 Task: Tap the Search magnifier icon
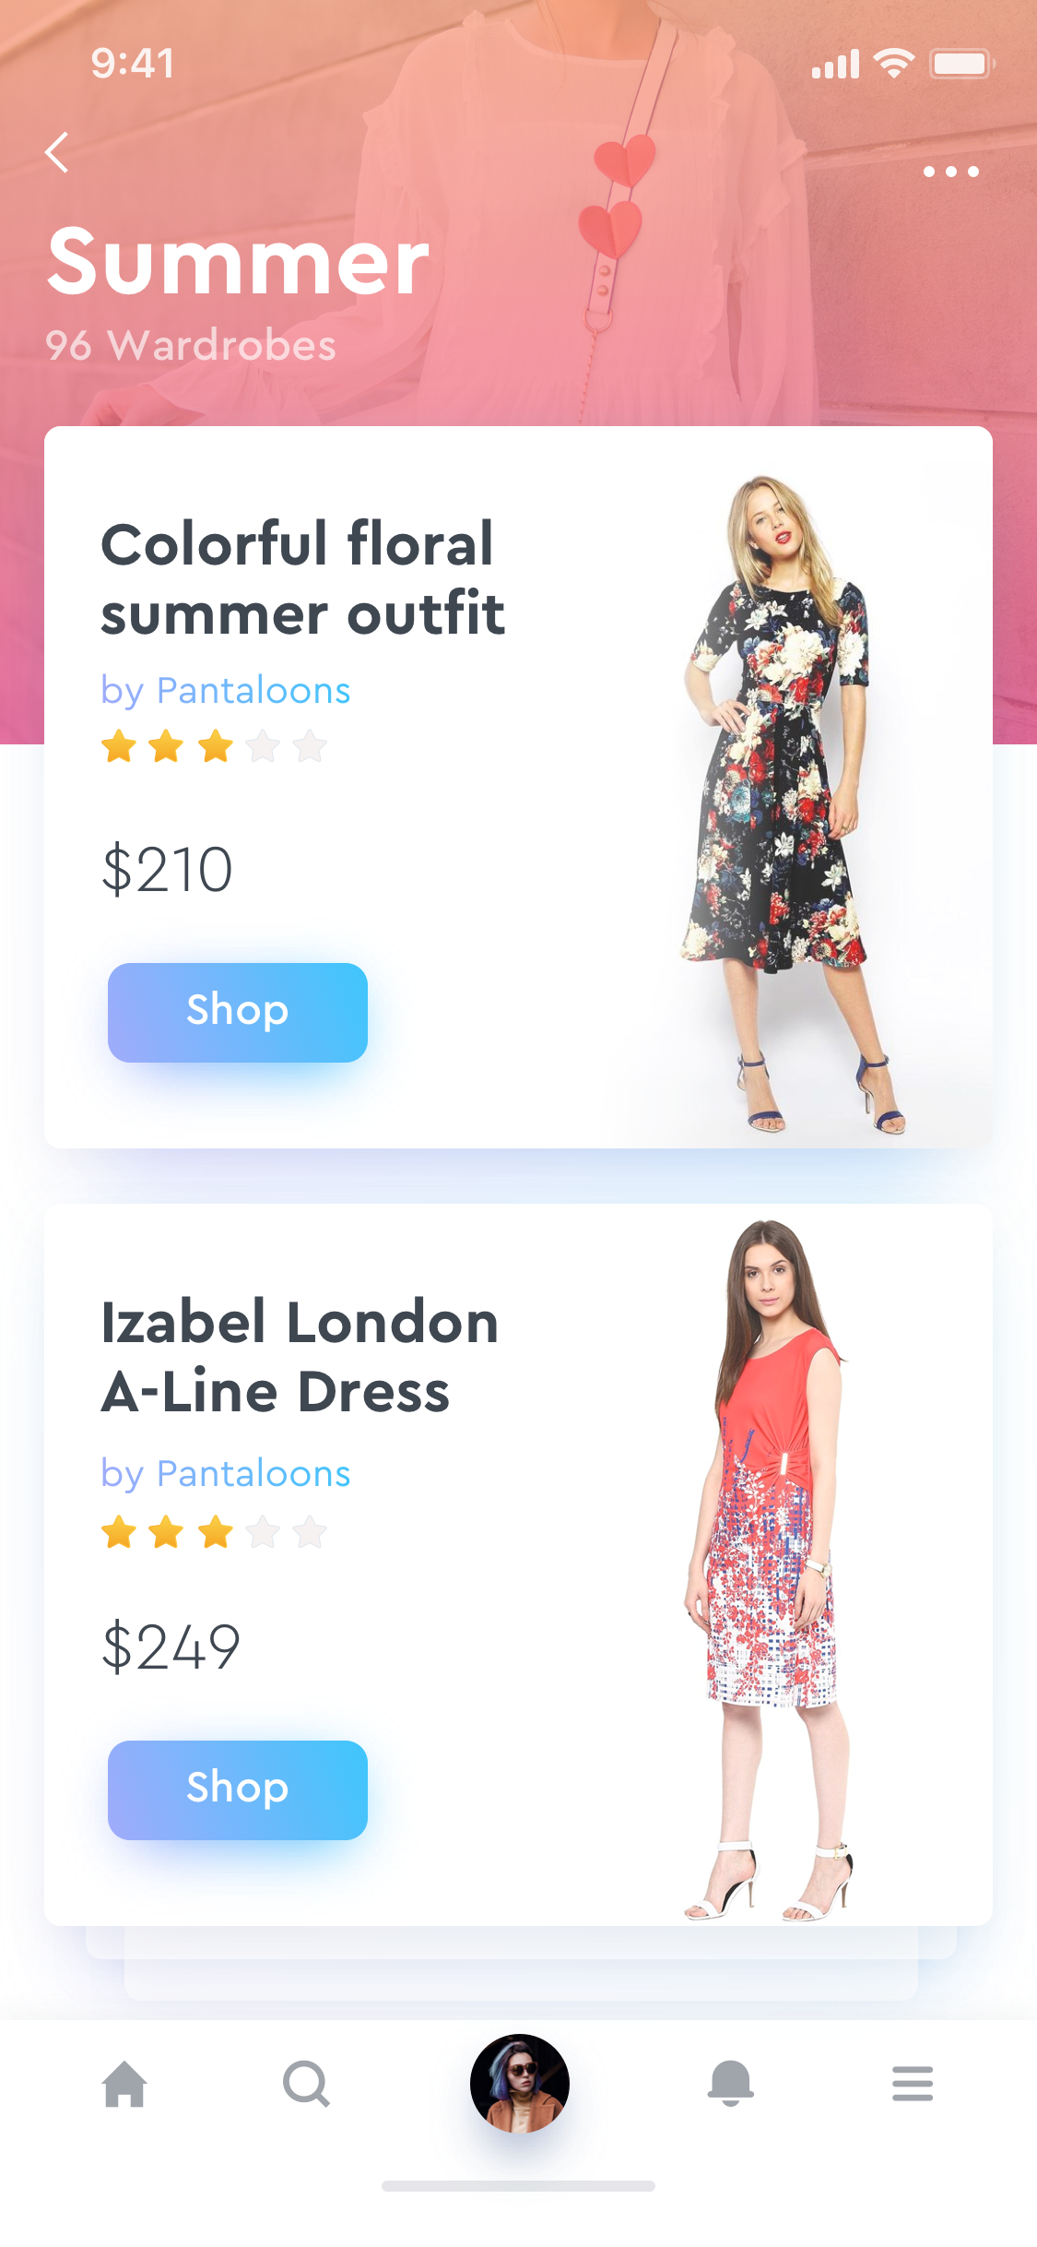click(x=306, y=2084)
